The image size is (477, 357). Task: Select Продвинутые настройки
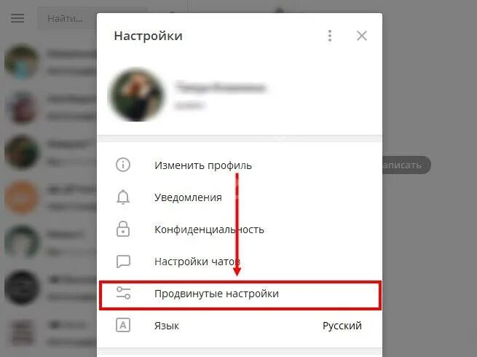pyautogui.click(x=240, y=296)
